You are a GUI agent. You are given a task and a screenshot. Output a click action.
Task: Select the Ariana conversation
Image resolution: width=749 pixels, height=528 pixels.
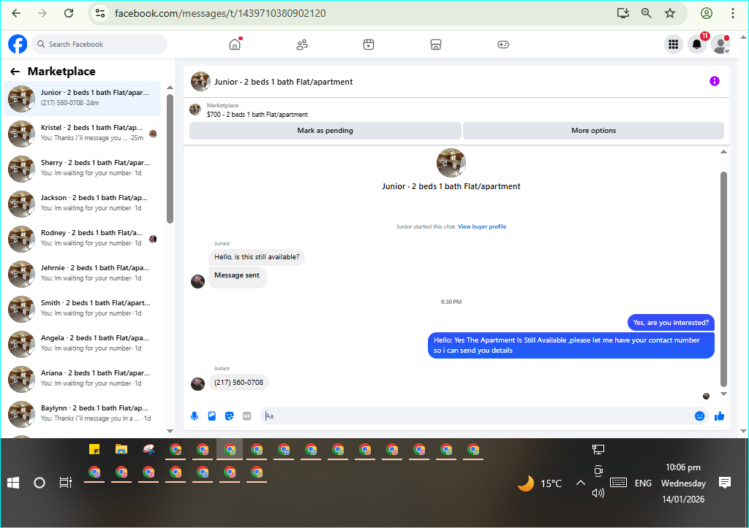(83, 379)
